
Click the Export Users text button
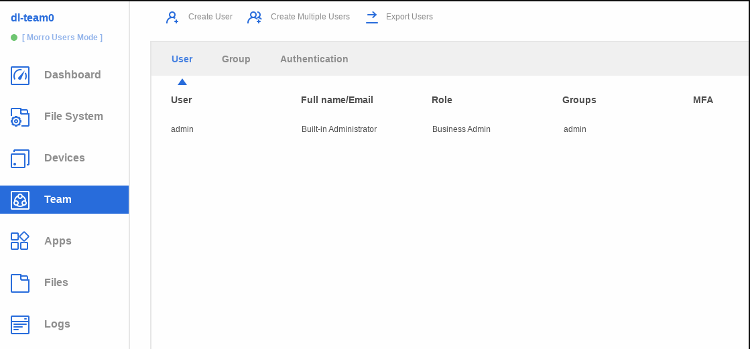[x=410, y=17]
